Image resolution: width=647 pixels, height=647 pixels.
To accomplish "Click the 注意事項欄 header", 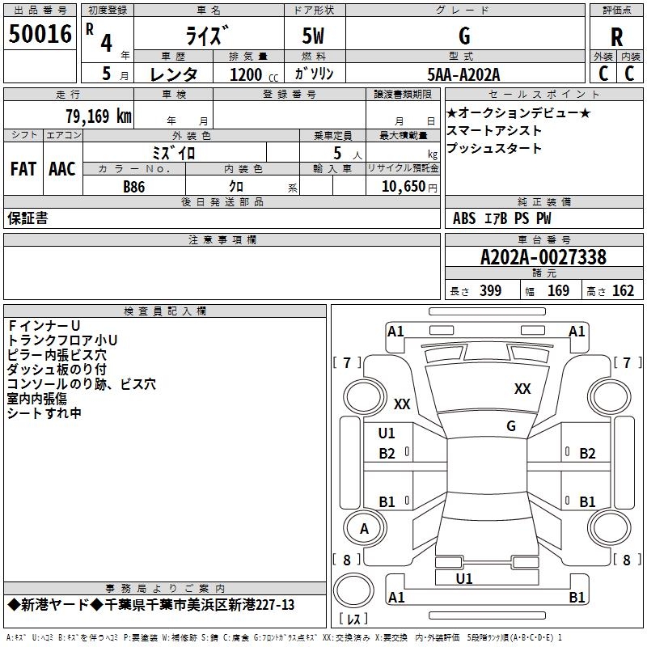I will click(x=222, y=239).
